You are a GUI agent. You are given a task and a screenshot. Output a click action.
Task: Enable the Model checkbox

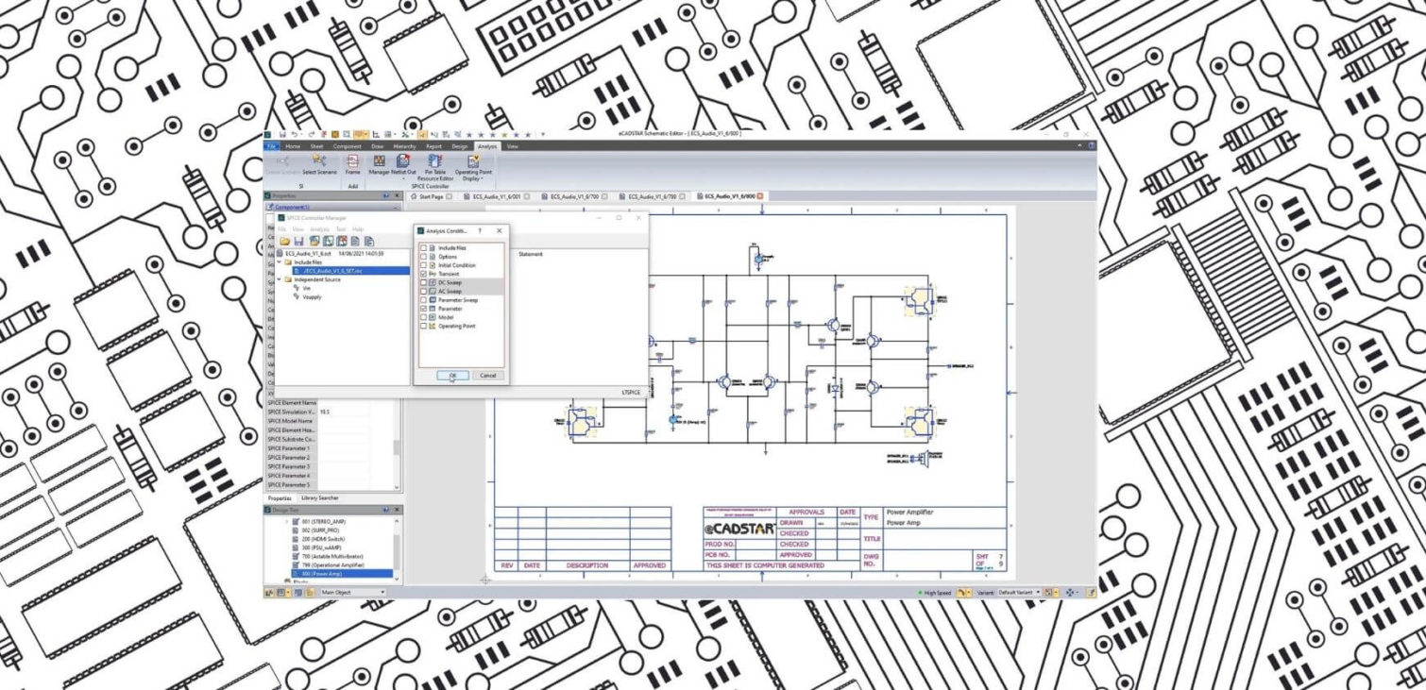(x=423, y=317)
